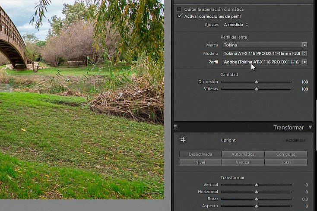The image size is (317, 211).
Task: Click the Rotar slider handle
Action: 257,199
